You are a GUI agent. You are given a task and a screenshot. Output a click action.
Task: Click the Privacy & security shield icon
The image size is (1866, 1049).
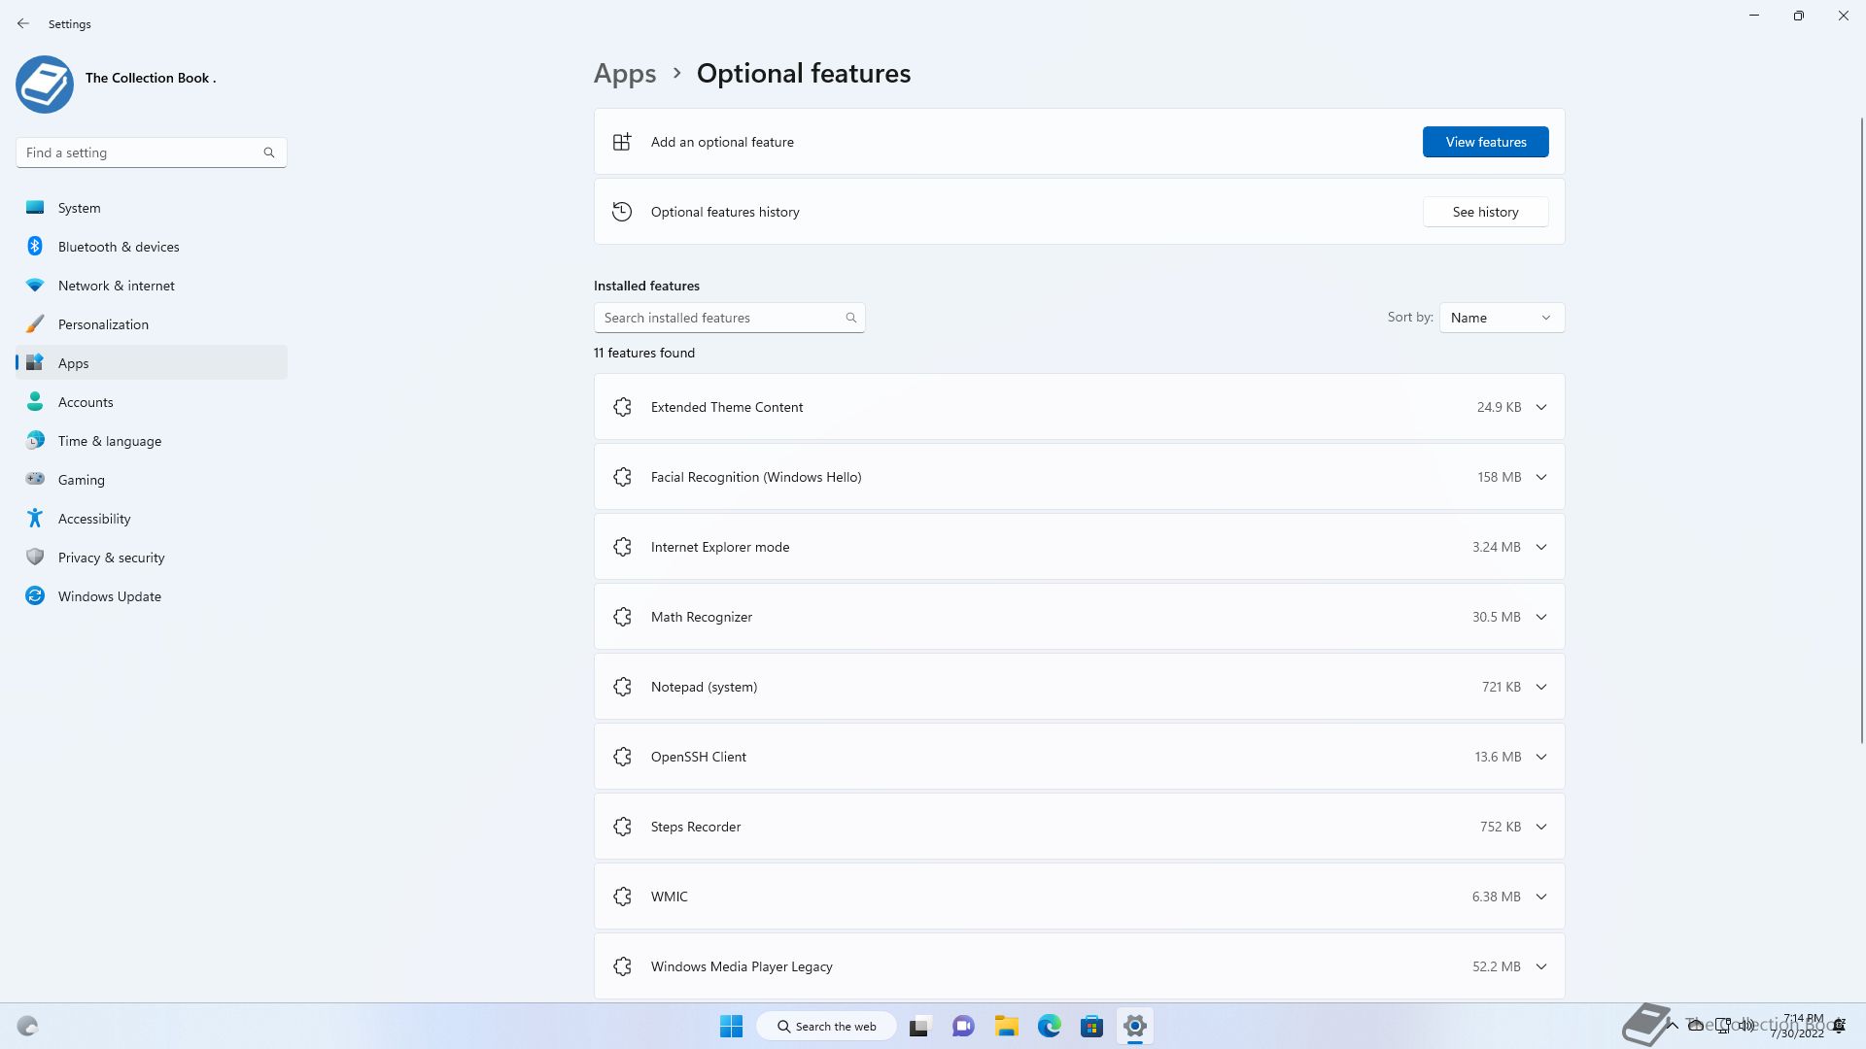35,558
